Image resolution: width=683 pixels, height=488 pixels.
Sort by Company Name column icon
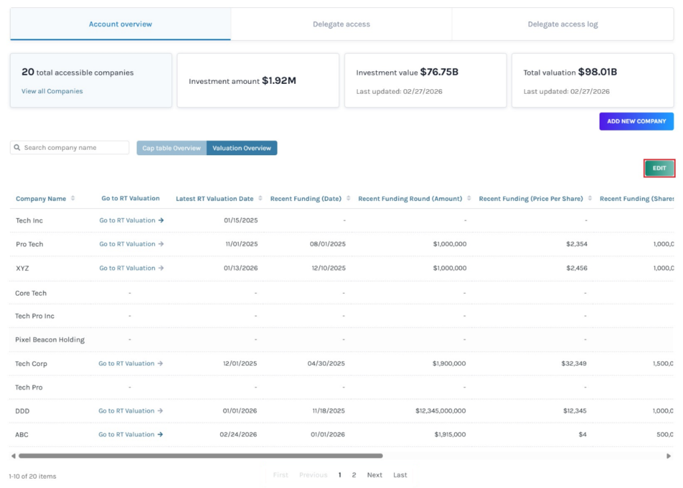73,198
